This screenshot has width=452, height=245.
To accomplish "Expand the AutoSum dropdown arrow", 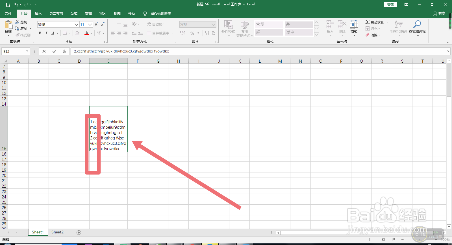I will tap(388, 22).
